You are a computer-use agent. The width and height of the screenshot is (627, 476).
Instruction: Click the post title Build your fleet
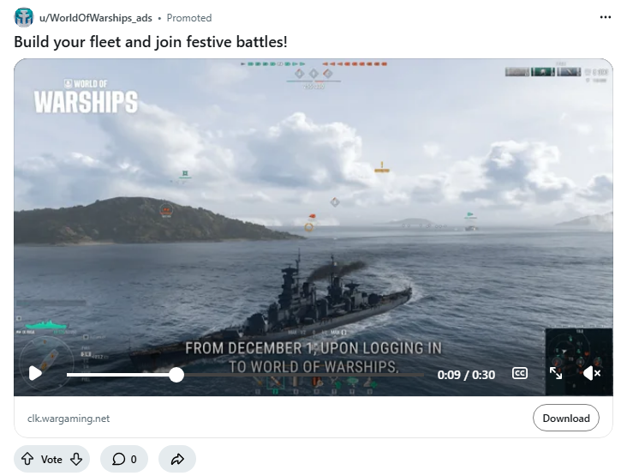(x=151, y=42)
